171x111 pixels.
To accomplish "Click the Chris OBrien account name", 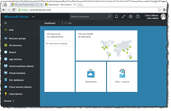I will (x=152, y=16).
